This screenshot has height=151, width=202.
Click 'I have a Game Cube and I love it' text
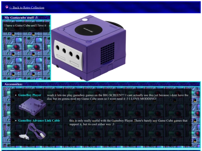tap(25, 27)
